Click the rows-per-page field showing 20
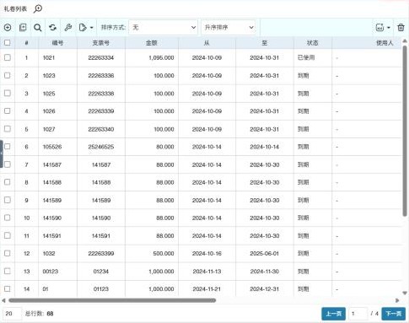This screenshot has width=409, height=323. pyautogui.click(x=13, y=314)
